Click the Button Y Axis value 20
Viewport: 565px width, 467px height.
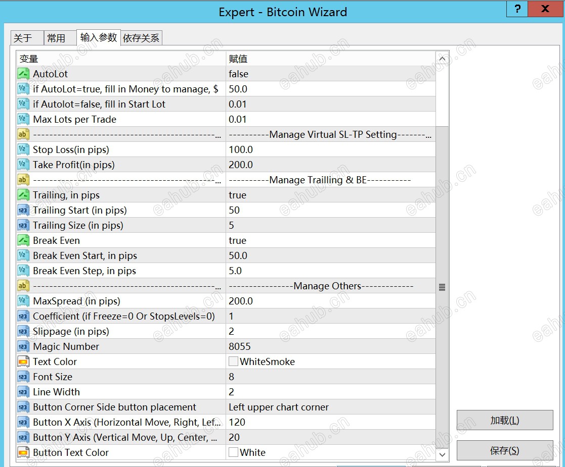[x=234, y=437]
